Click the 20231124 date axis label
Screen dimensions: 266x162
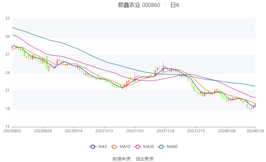tap(166, 131)
